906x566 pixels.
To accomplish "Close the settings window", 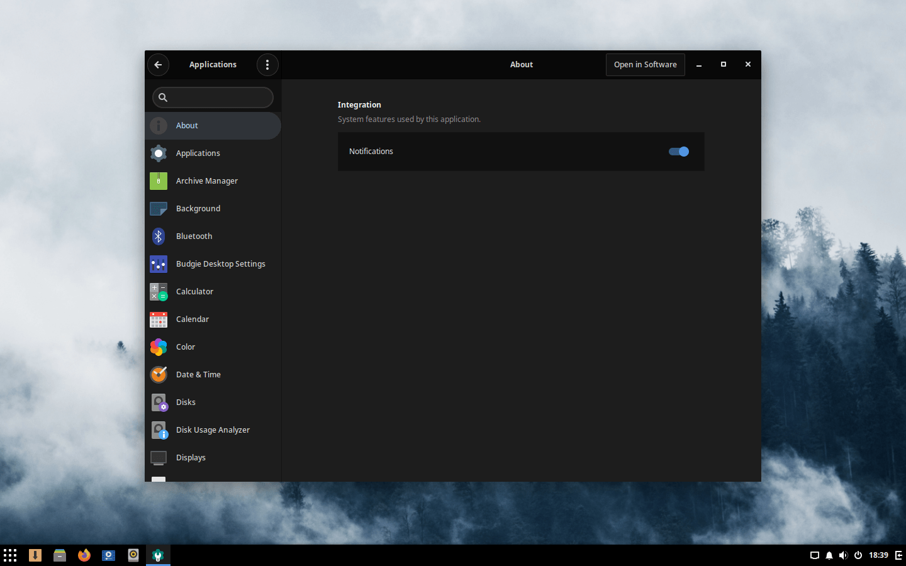I will [748, 65].
